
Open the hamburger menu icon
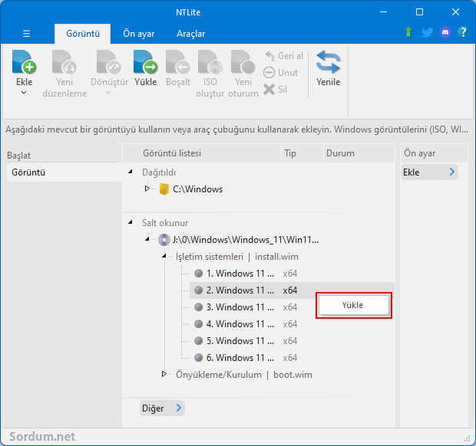[x=26, y=34]
